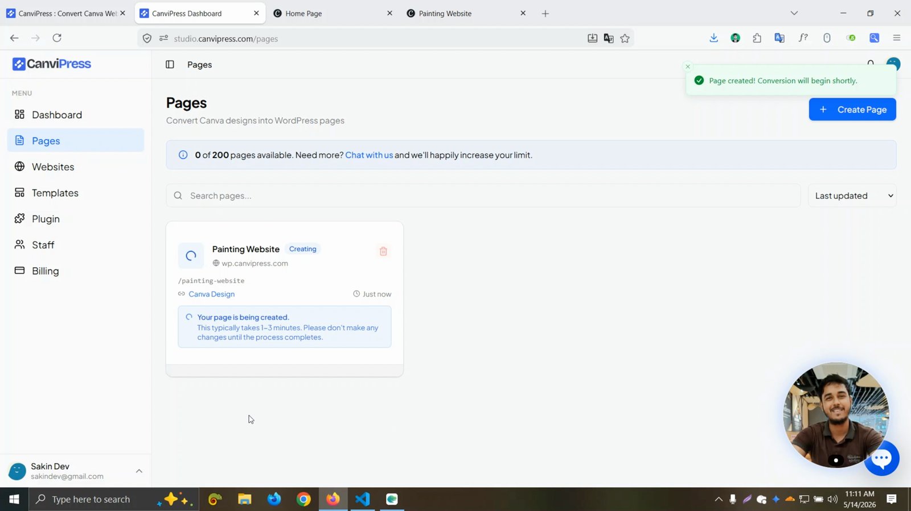Viewport: 911px width, 511px height.
Task: Show the list of all browser tabs
Action: pyautogui.click(x=794, y=14)
